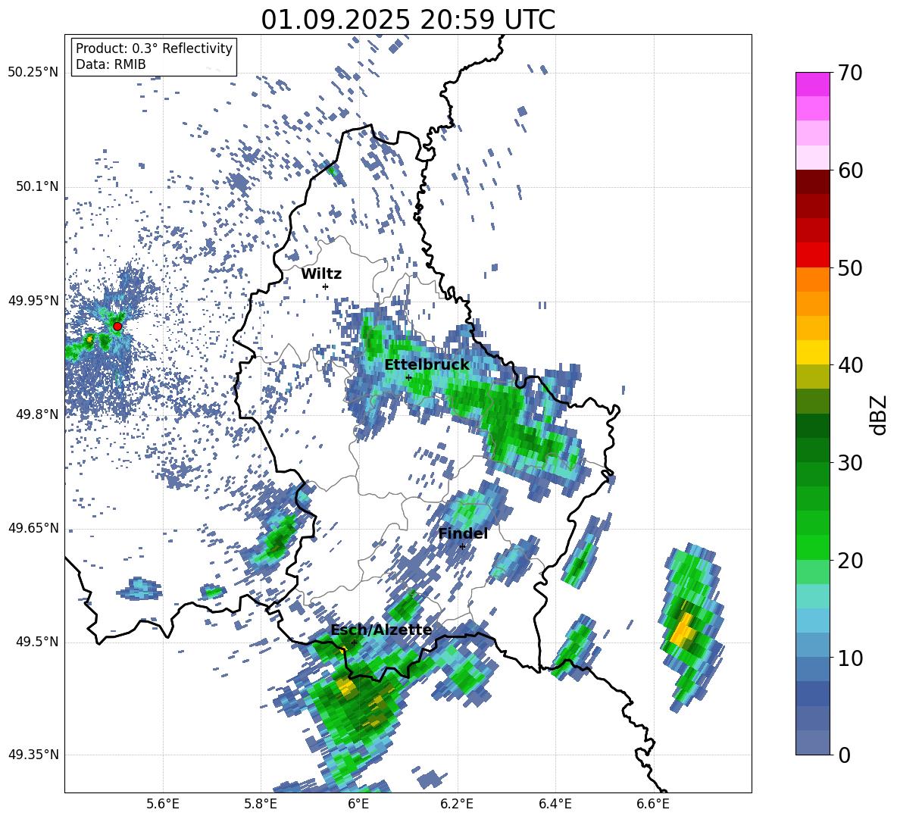Screen dimensions: 897x819
Task: Click the 49.8°N latitude label
Action: coord(38,414)
